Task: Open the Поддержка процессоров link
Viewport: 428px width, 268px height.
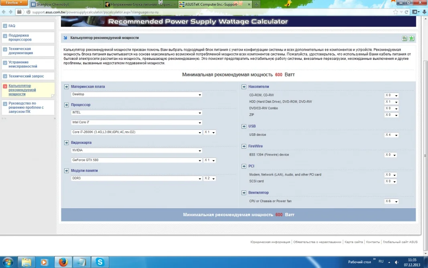Action: (20, 37)
